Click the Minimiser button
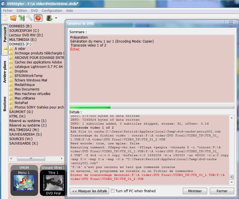239x199 pixels. (195, 191)
